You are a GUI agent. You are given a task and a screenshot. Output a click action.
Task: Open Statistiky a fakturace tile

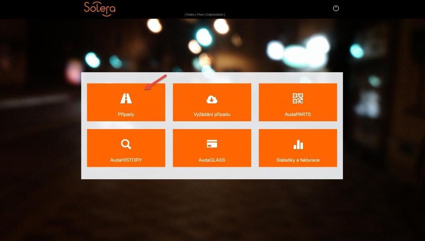(x=298, y=148)
